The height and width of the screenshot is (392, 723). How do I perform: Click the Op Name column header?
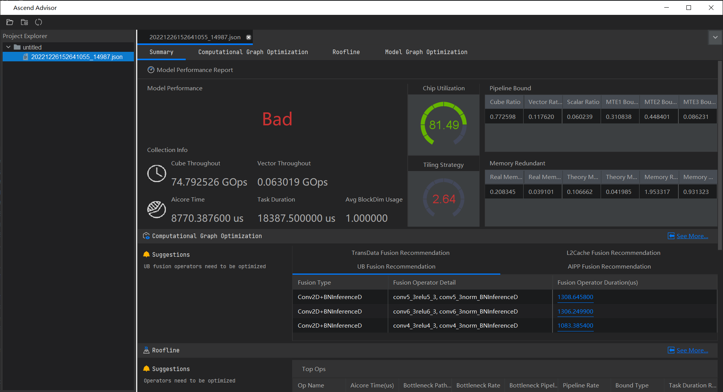pyautogui.click(x=319, y=386)
